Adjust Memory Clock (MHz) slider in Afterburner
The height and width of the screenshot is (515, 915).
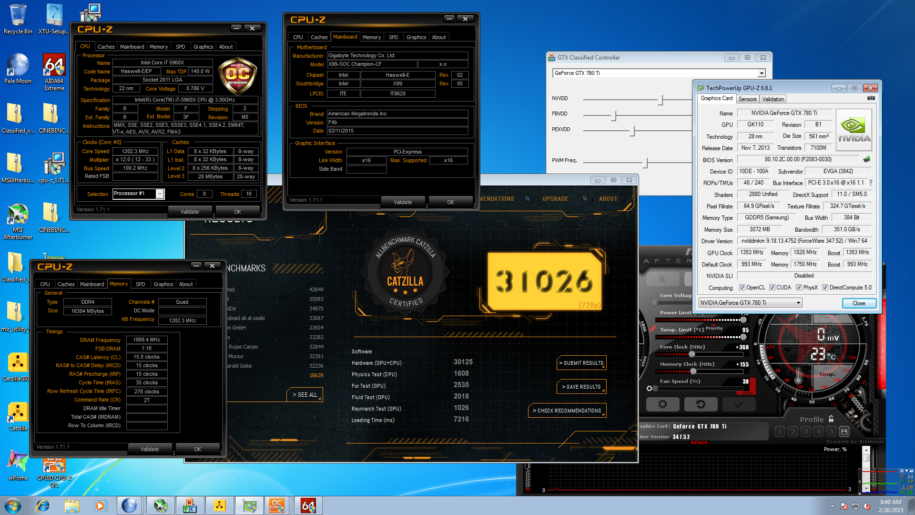(x=693, y=371)
